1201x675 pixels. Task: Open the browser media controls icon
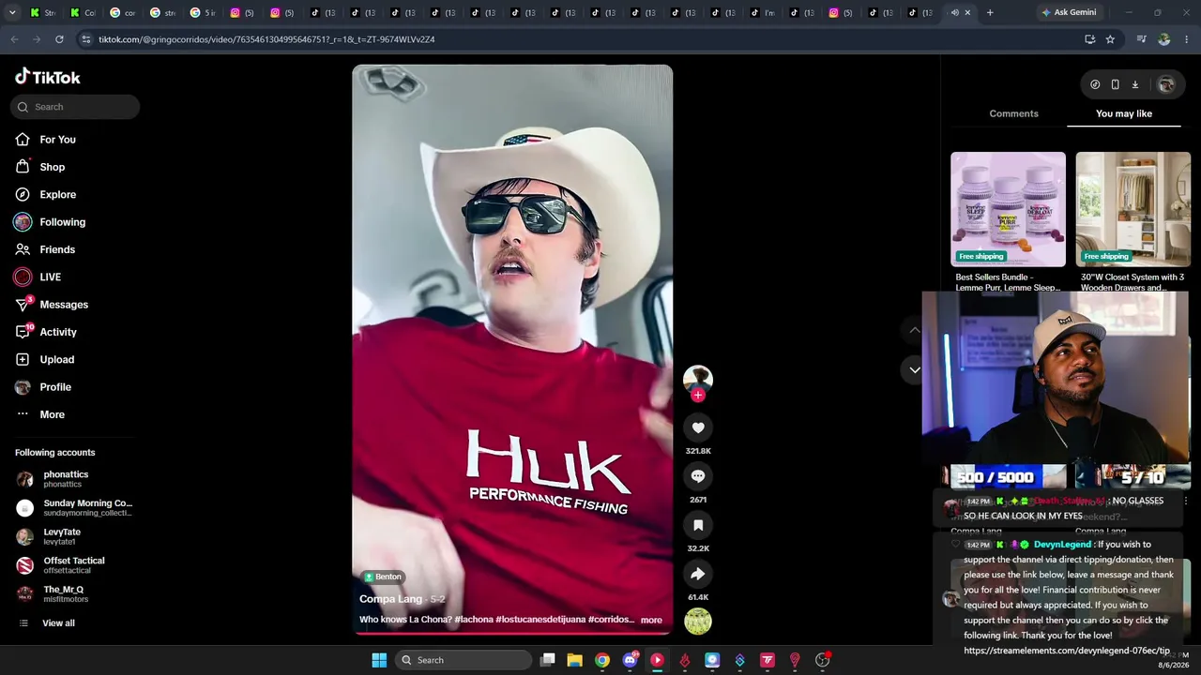1141,39
